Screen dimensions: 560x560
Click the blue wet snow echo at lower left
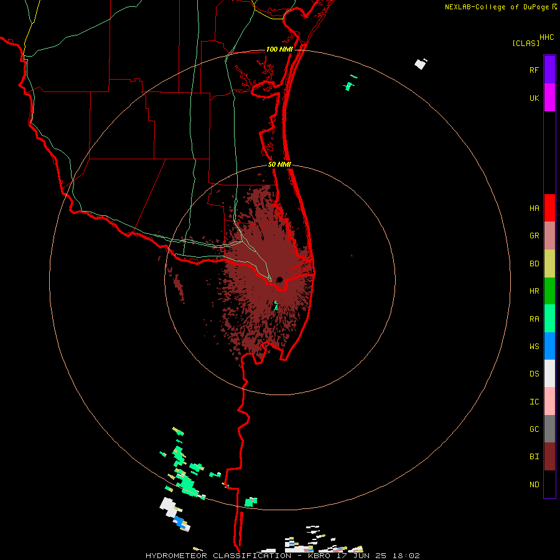tap(179, 522)
